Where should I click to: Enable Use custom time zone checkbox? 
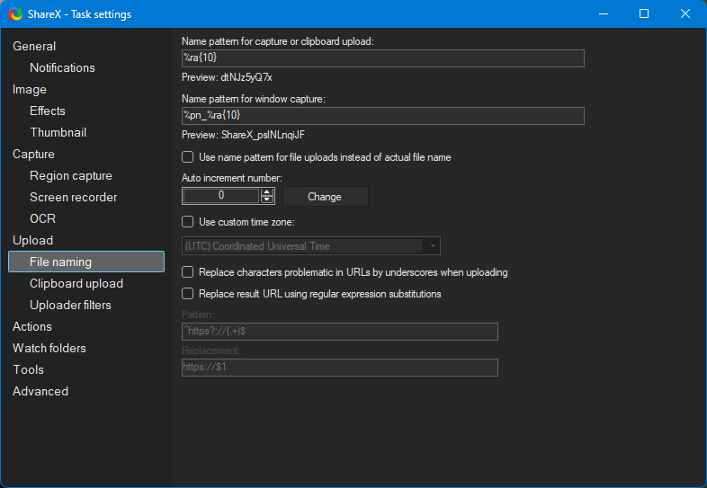pyautogui.click(x=188, y=222)
